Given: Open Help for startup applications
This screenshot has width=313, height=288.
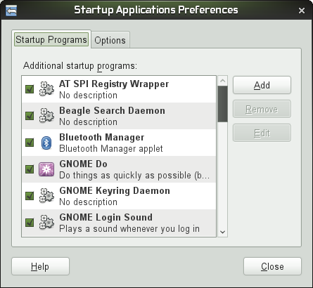Looking at the screenshot, I should click(x=40, y=266).
